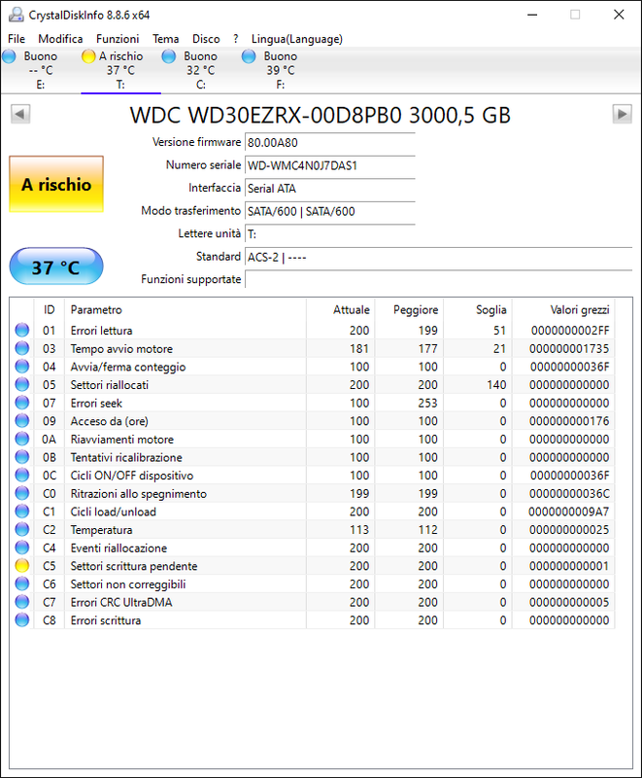Click the Parametro column header
The image size is (642, 778).
click(186, 309)
